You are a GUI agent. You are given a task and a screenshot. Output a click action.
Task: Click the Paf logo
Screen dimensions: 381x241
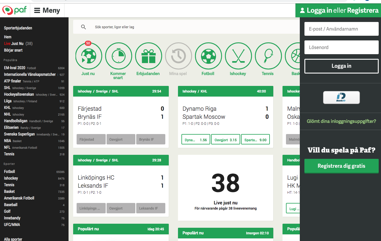(x=14, y=10)
